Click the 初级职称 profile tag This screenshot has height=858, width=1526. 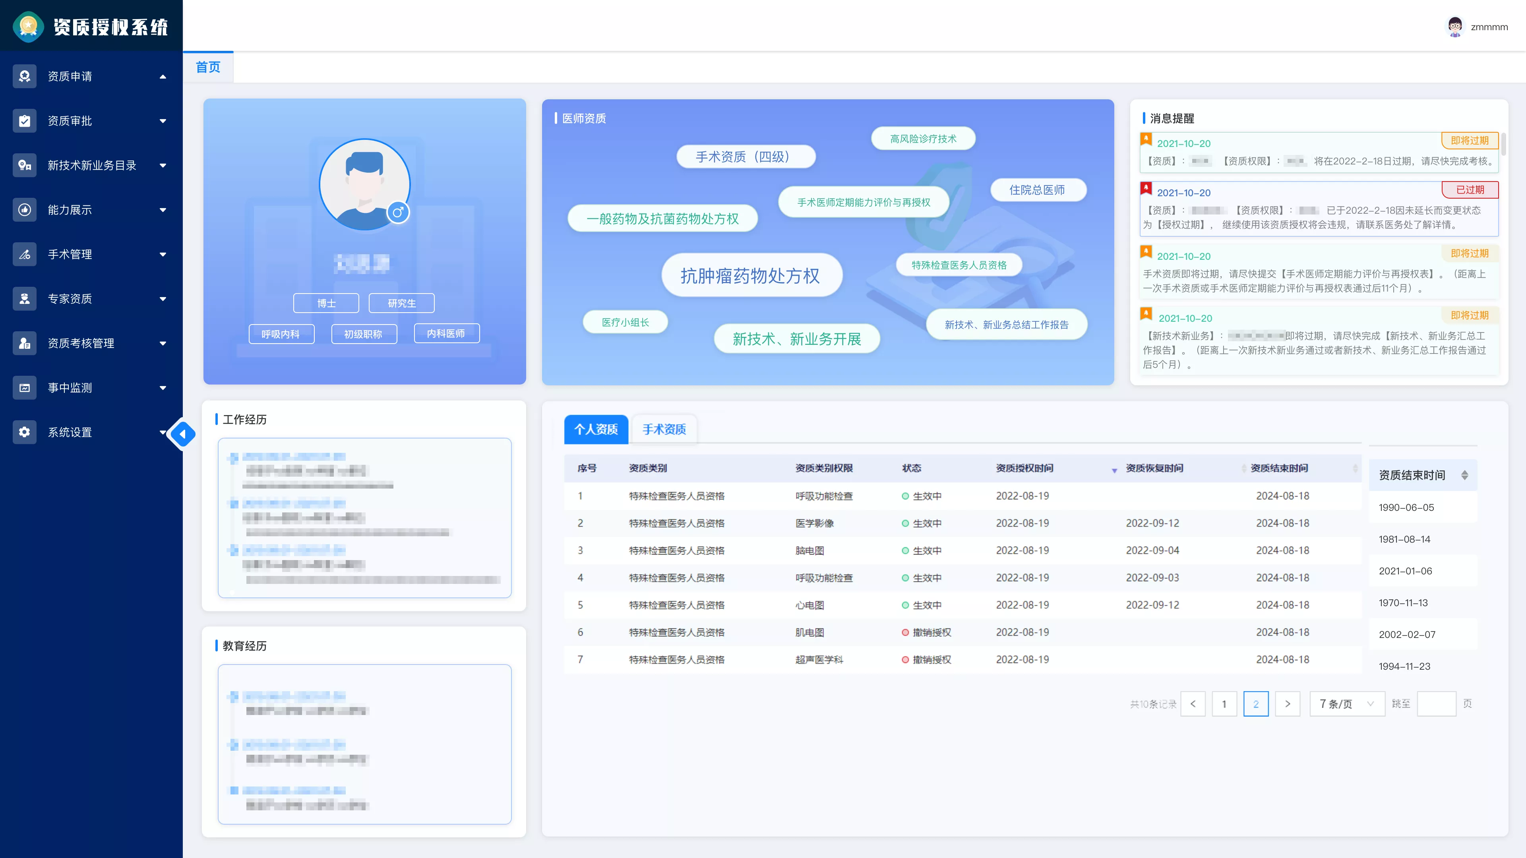(x=364, y=333)
